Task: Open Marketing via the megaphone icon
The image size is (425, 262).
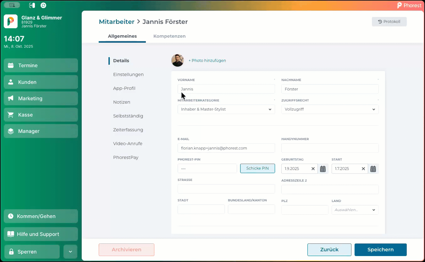Action: 11,98
